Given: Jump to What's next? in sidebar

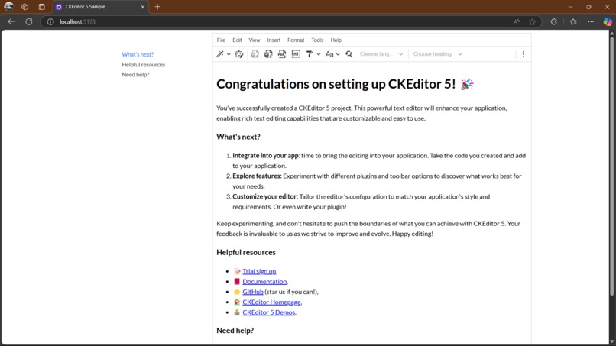Looking at the screenshot, I should point(138,54).
